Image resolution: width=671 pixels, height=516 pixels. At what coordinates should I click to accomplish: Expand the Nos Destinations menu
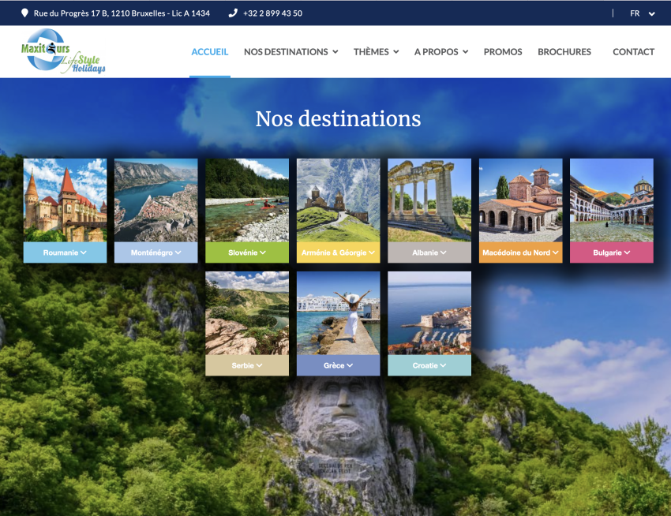click(x=291, y=52)
